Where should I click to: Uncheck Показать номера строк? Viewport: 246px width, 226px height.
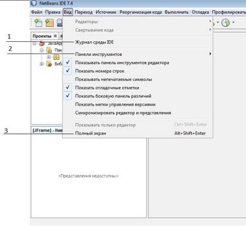coord(68,71)
